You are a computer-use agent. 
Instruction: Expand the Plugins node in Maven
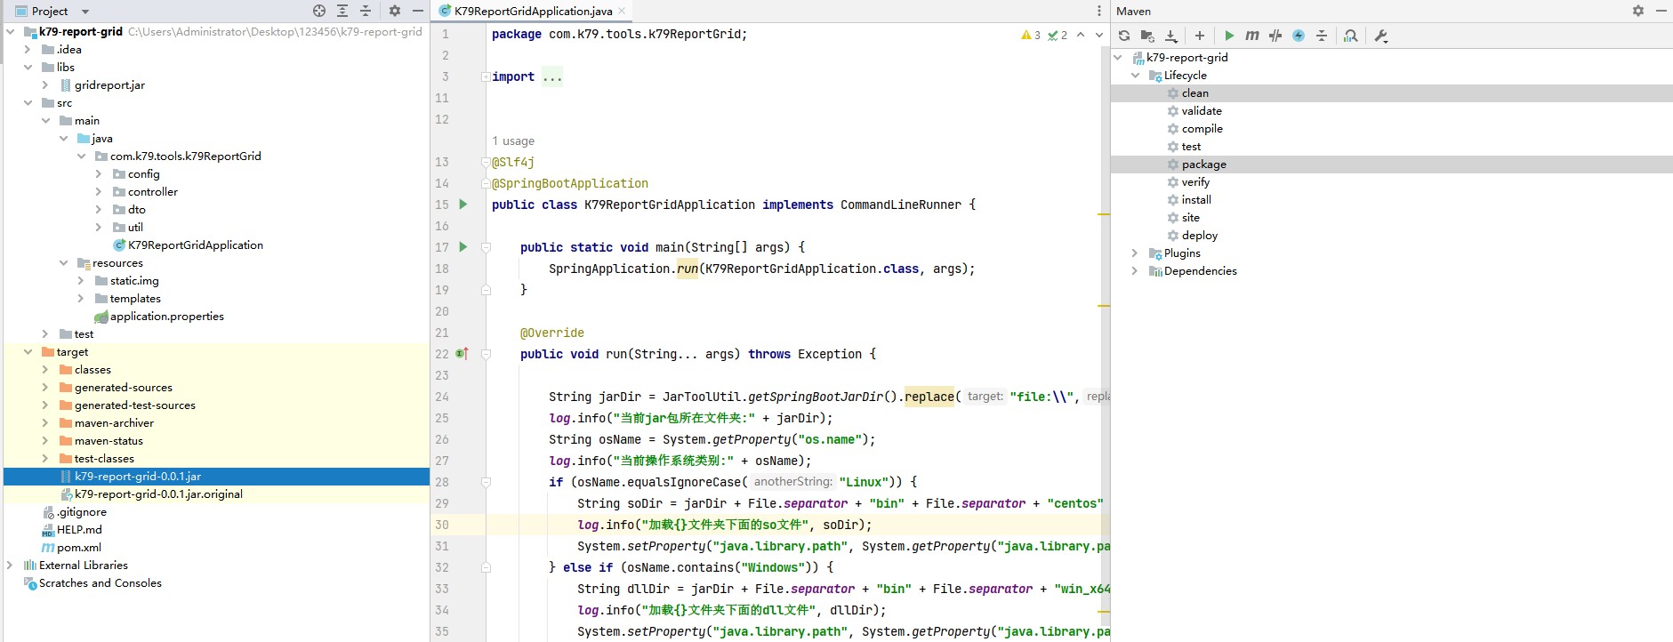click(1135, 253)
